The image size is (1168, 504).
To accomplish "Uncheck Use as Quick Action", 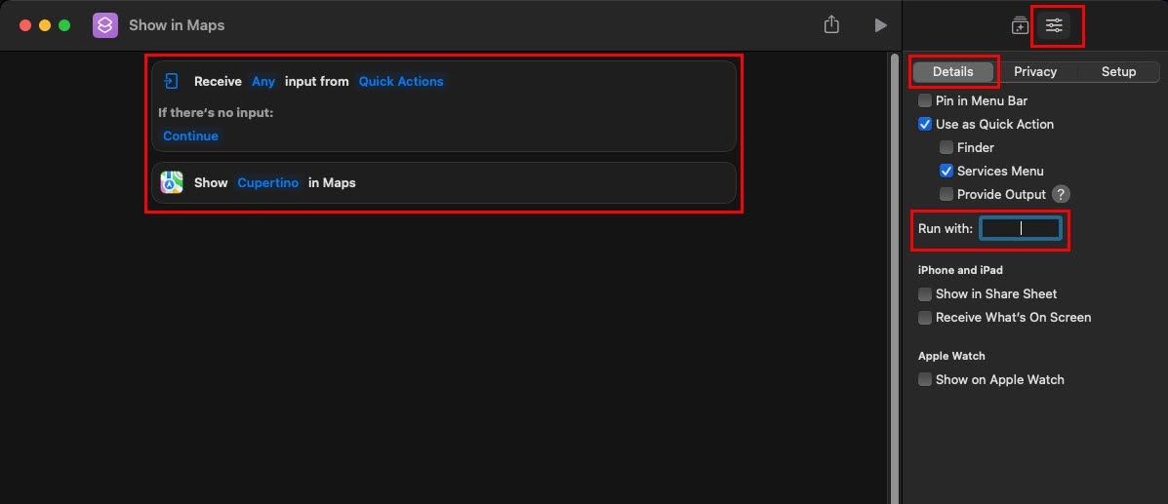I will pyautogui.click(x=924, y=125).
